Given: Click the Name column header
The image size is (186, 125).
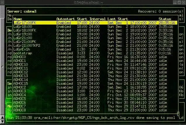Looking at the screenshot, I should (18, 19).
